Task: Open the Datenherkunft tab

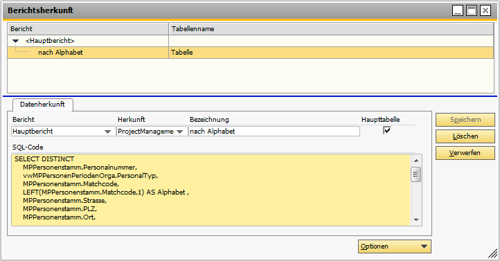Action: click(x=42, y=105)
